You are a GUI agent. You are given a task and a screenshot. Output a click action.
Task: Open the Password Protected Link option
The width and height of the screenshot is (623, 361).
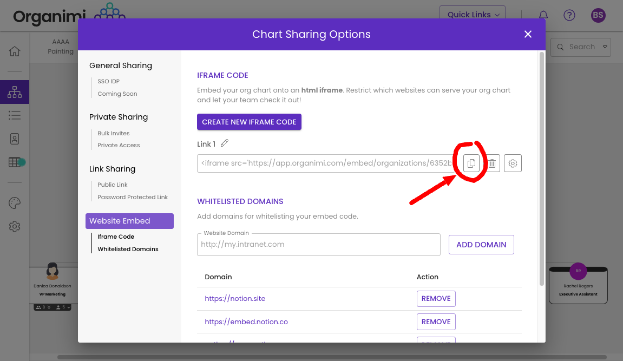tap(133, 197)
